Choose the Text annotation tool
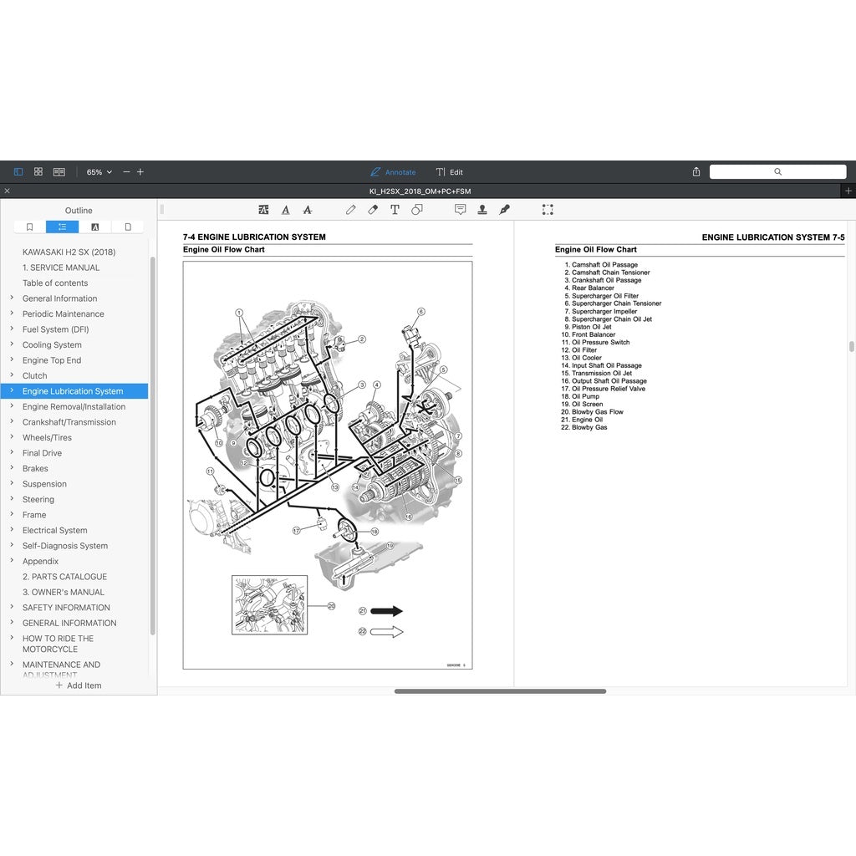This screenshot has width=856, height=856. pos(394,210)
